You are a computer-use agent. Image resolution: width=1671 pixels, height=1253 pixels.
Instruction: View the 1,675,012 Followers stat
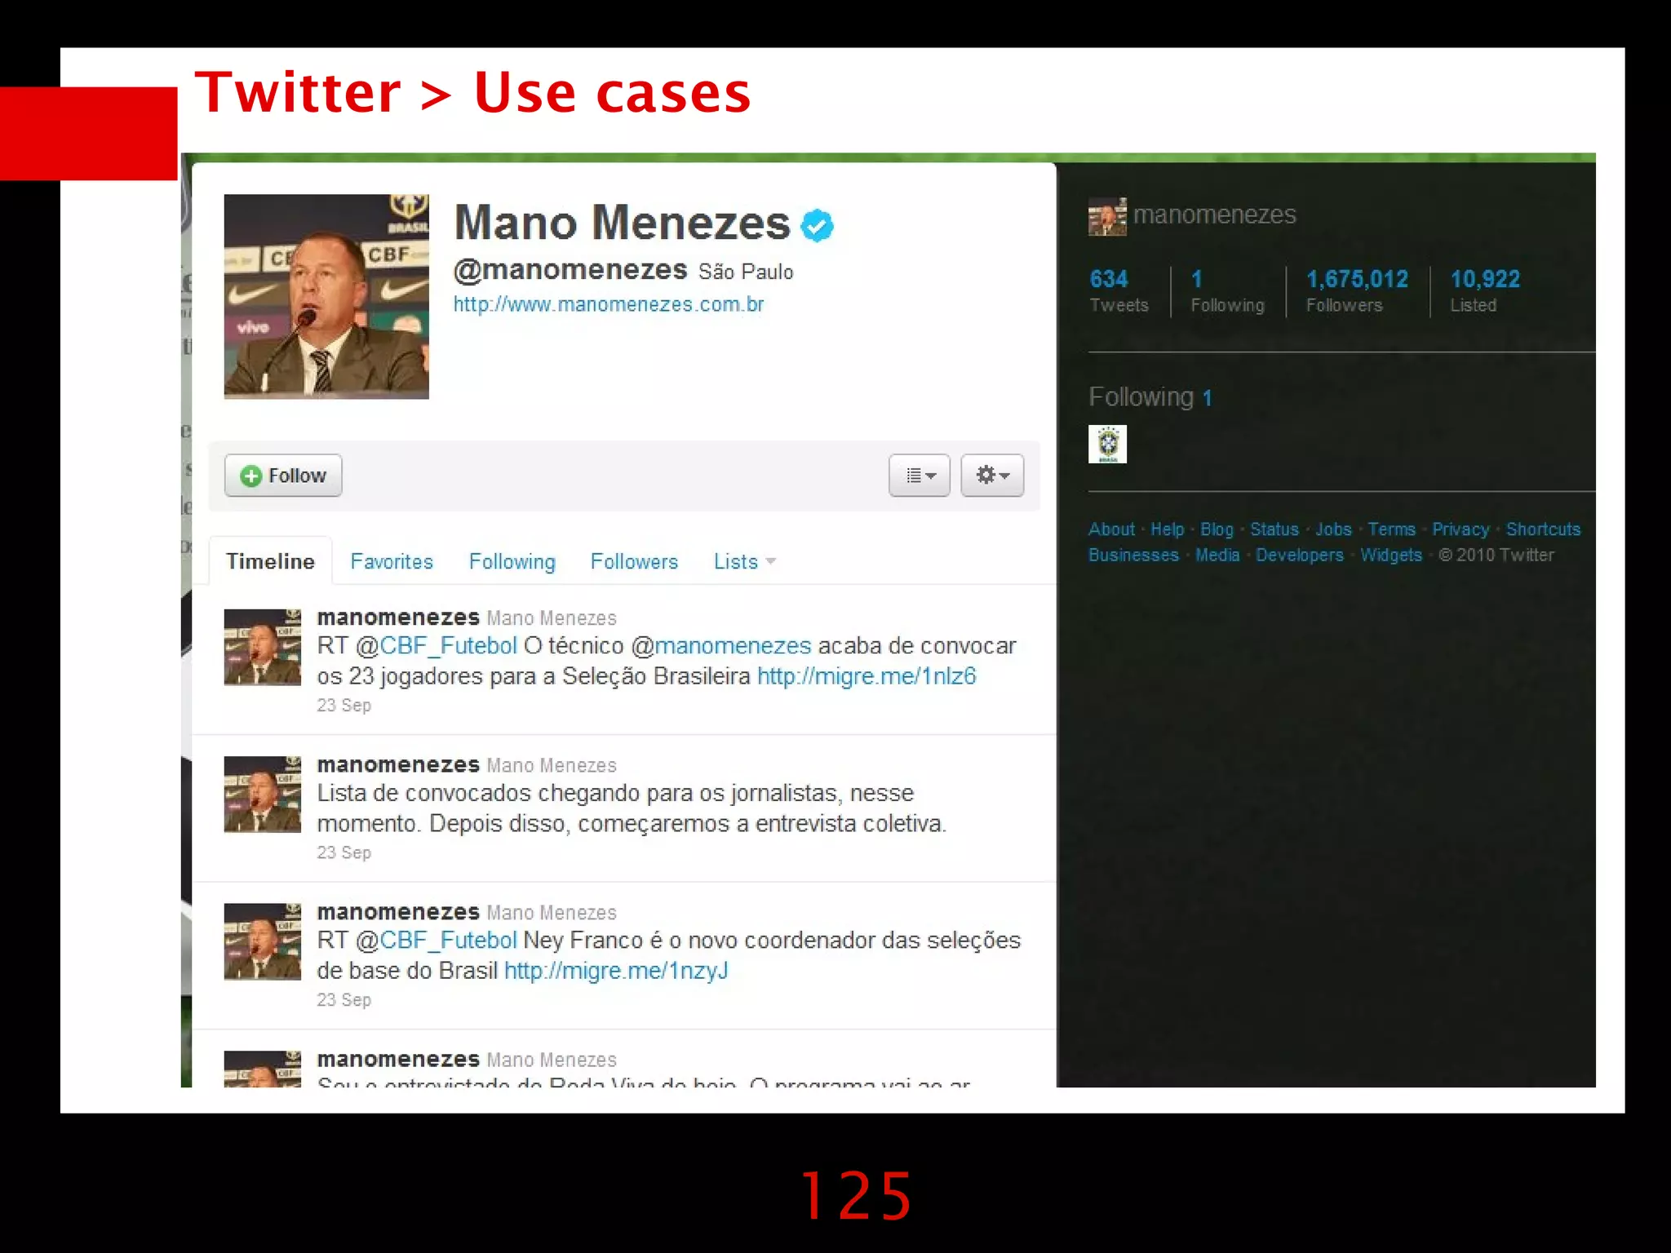pyautogui.click(x=1357, y=290)
